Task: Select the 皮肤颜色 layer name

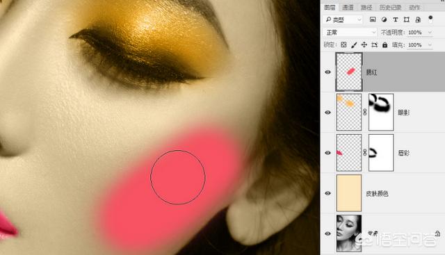Action: point(377,193)
